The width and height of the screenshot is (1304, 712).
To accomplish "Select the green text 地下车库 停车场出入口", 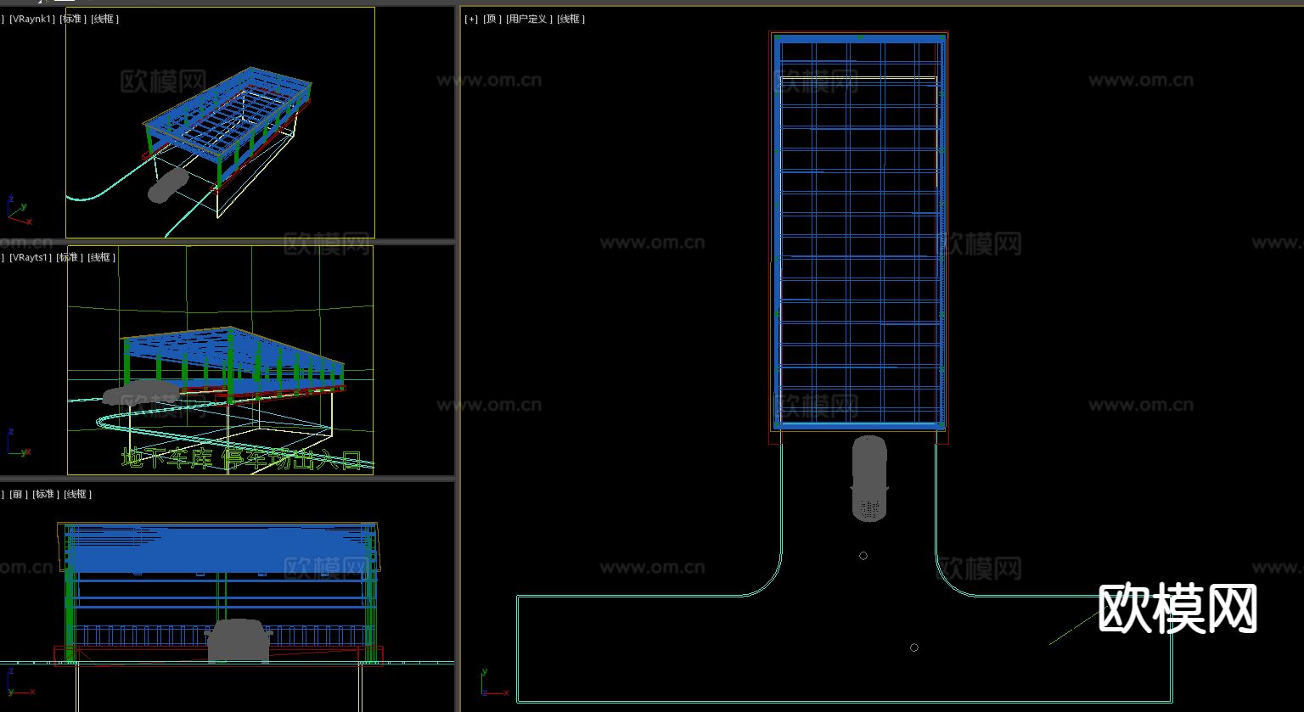I will [241, 459].
